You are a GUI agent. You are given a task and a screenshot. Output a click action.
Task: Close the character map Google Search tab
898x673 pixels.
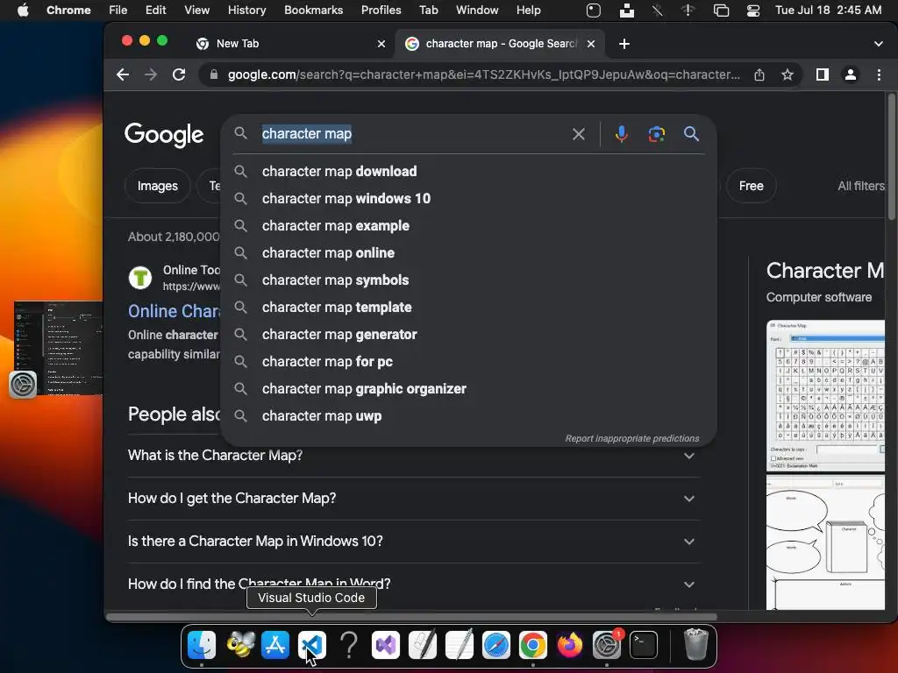[591, 44]
